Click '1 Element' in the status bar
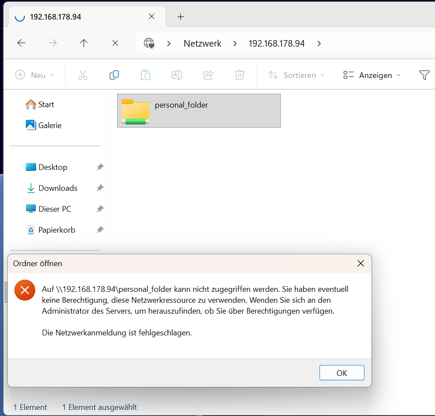This screenshot has width=435, height=416. click(x=30, y=407)
